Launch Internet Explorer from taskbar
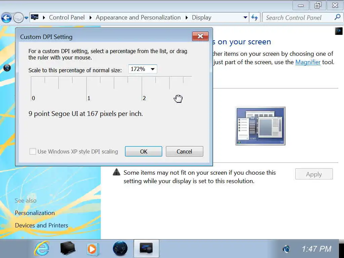 coord(41,249)
